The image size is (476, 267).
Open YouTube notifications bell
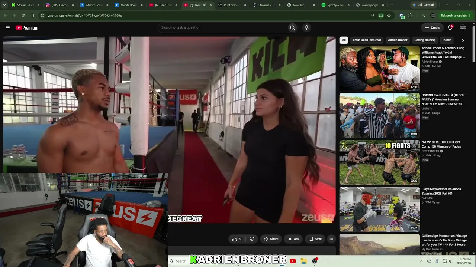pyautogui.click(x=450, y=27)
